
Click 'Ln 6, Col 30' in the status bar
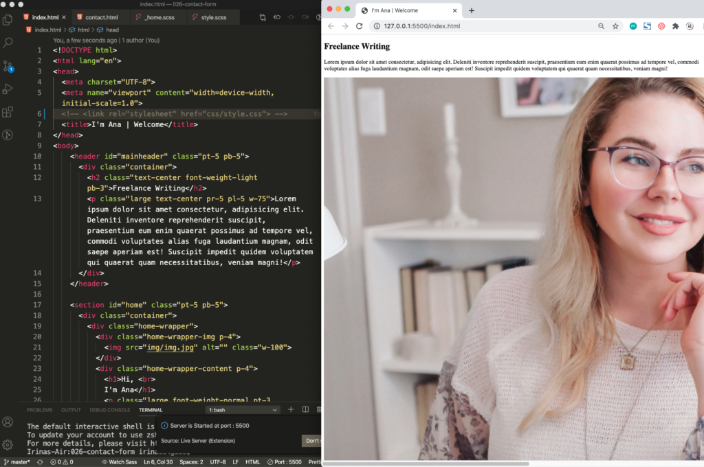click(x=158, y=462)
